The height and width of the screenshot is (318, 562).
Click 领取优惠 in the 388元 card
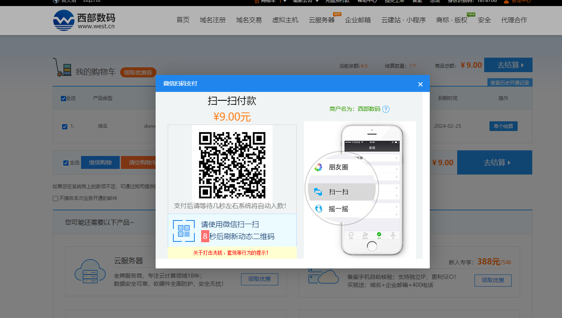coord(493,280)
